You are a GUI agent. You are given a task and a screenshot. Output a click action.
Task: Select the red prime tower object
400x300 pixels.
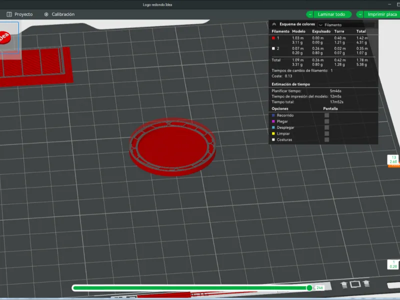click(x=35, y=66)
